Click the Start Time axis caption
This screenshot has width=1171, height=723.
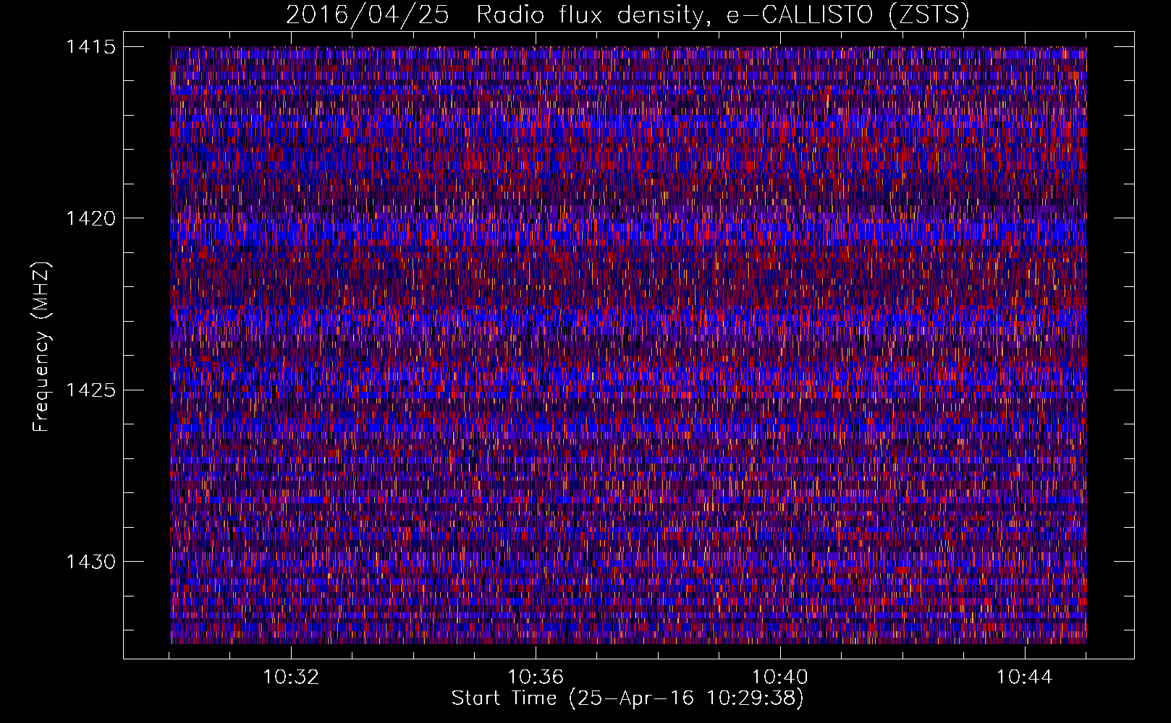pyautogui.click(x=627, y=698)
